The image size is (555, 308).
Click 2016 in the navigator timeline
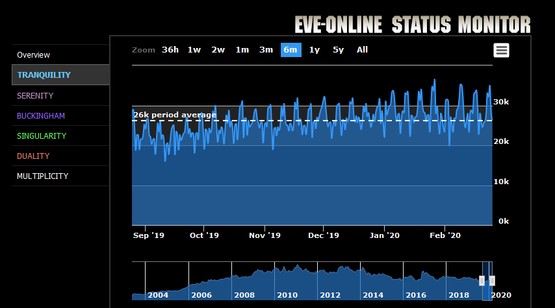[416, 295]
